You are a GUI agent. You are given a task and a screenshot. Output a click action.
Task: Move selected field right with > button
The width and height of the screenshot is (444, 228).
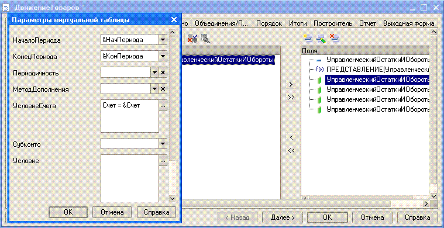pos(291,84)
